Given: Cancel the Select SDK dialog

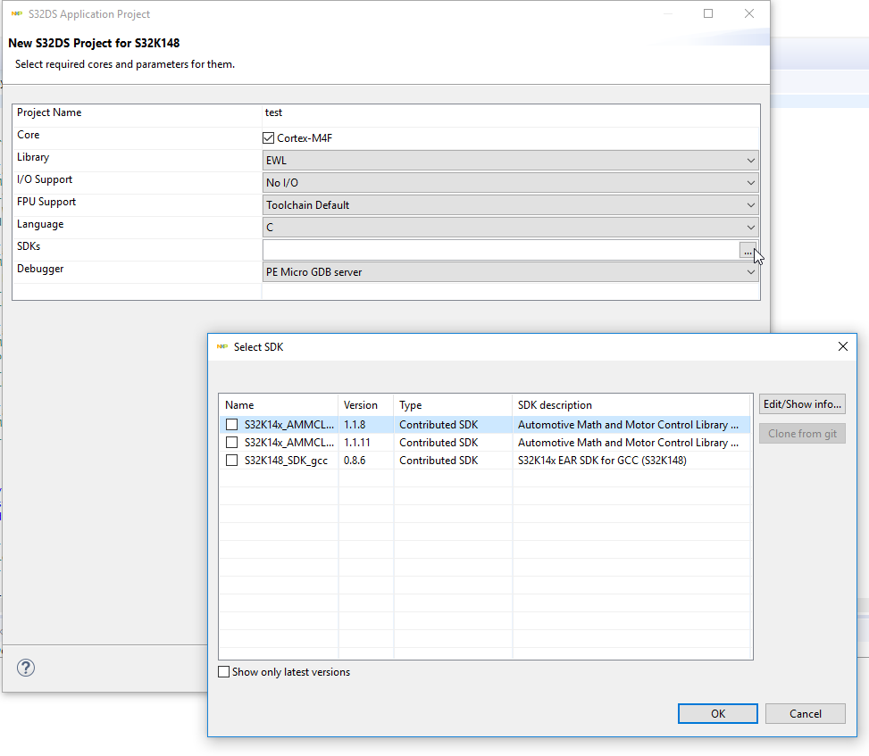Looking at the screenshot, I should (x=806, y=713).
